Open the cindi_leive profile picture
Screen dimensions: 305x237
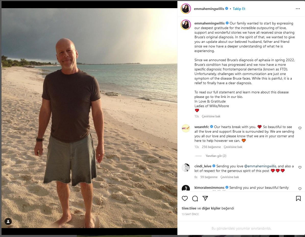pos(186,168)
